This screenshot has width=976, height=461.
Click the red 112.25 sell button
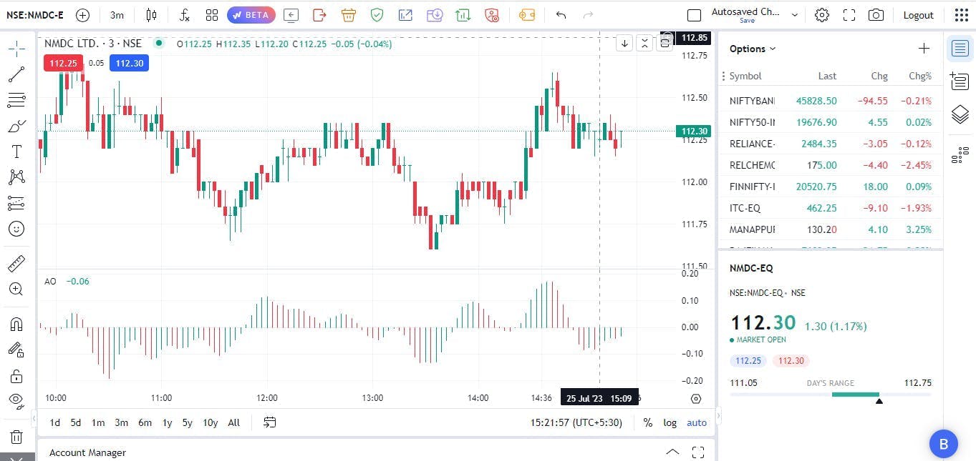coord(63,63)
